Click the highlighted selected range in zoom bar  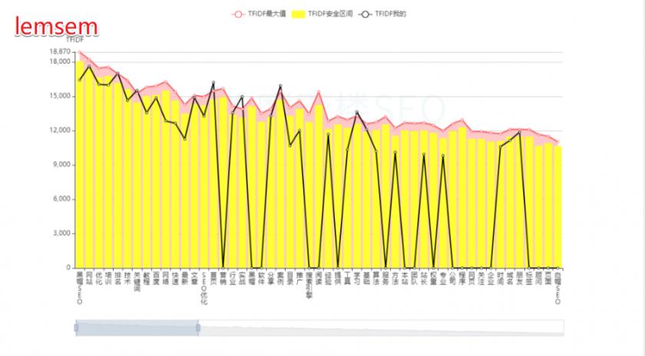click(x=137, y=328)
